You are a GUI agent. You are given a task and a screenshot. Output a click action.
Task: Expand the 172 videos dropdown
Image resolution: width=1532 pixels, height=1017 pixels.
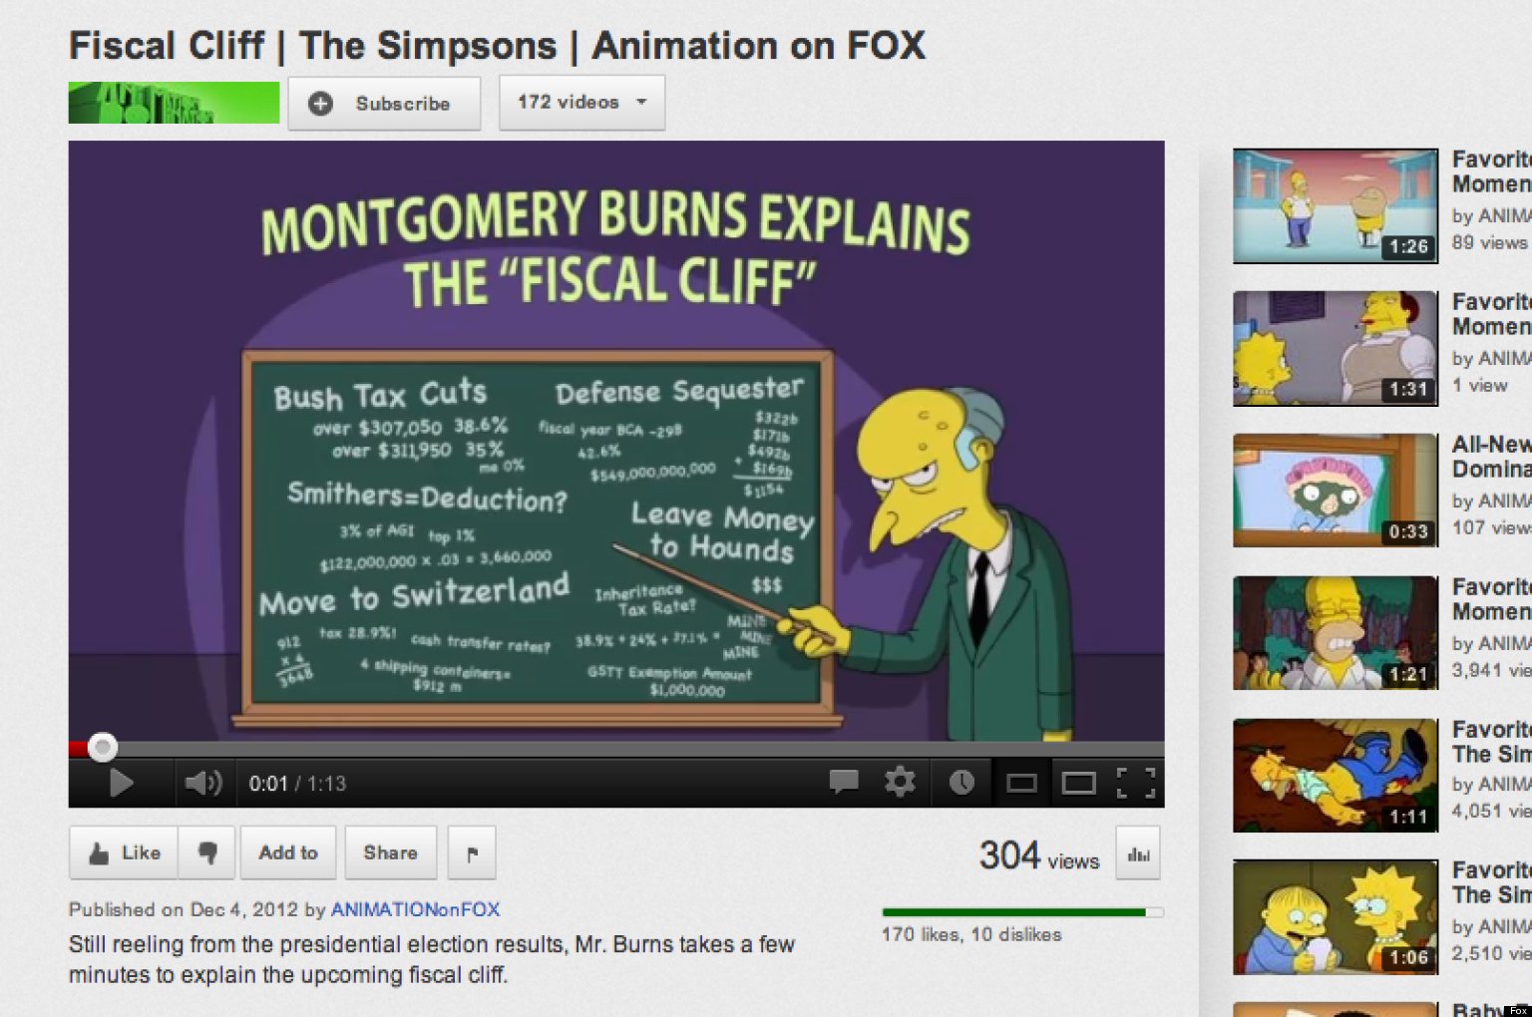[x=581, y=102]
